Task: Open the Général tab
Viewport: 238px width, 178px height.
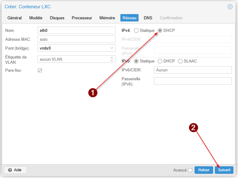Action: 14,18
